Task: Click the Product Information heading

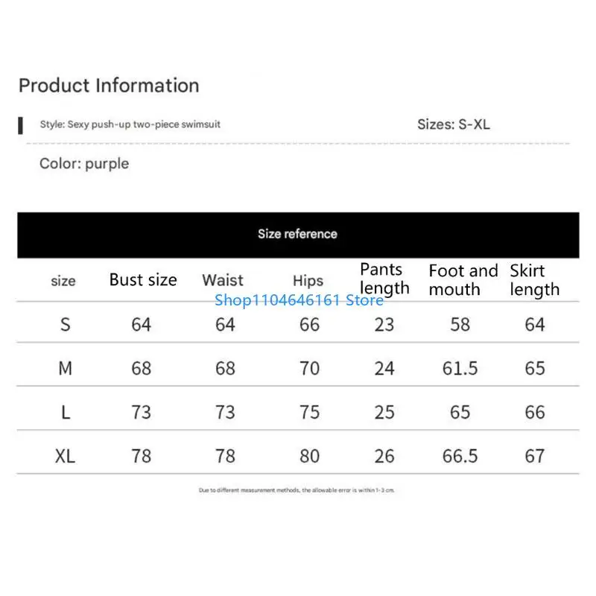Action: click(109, 86)
